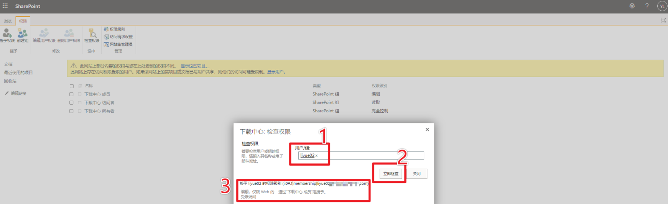The width and height of the screenshot is (668, 204).
Task: Check the box for 下载中心 访问者
Action: click(71, 103)
